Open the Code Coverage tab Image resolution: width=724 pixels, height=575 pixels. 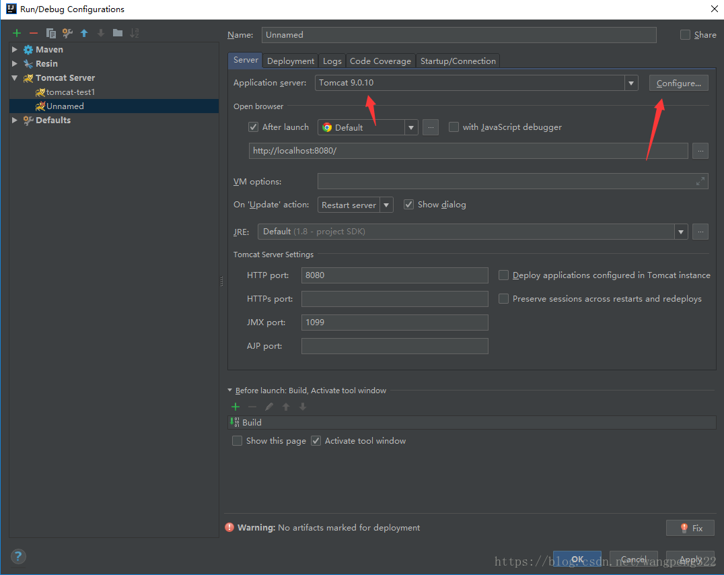click(x=380, y=61)
